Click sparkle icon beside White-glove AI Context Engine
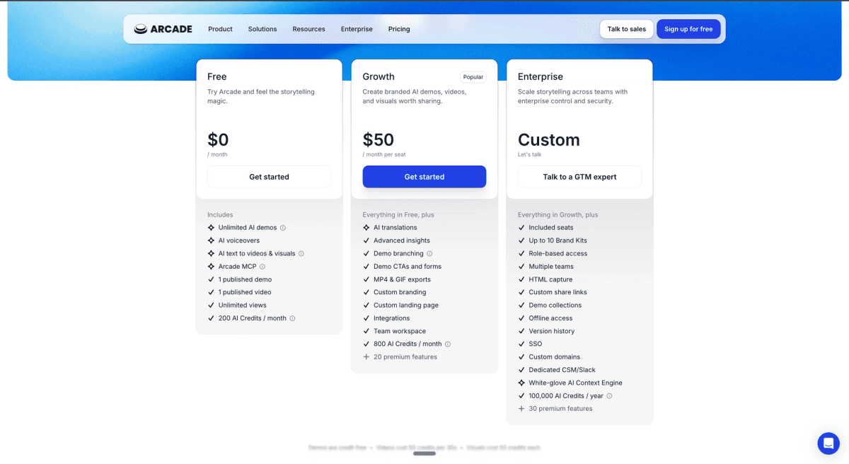This screenshot has width=849, height=464. click(x=521, y=383)
